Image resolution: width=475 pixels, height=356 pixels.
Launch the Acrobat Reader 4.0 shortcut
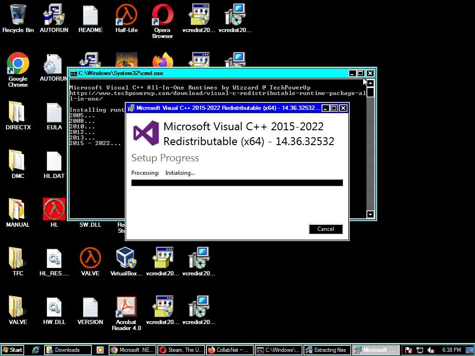(x=126, y=314)
